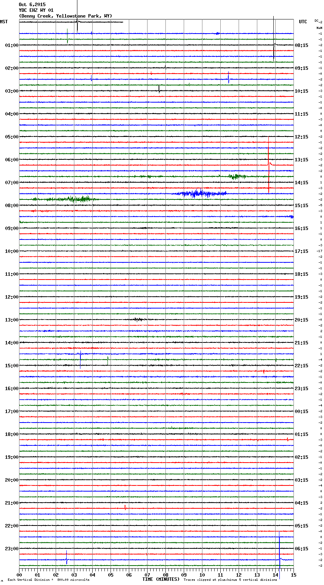Click the 14:00 MST time label
Viewport: 324px width, 585px height.
pos(11,343)
